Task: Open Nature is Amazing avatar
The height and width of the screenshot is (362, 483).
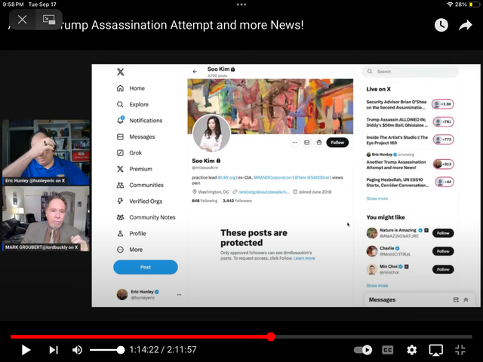Action: [x=372, y=233]
